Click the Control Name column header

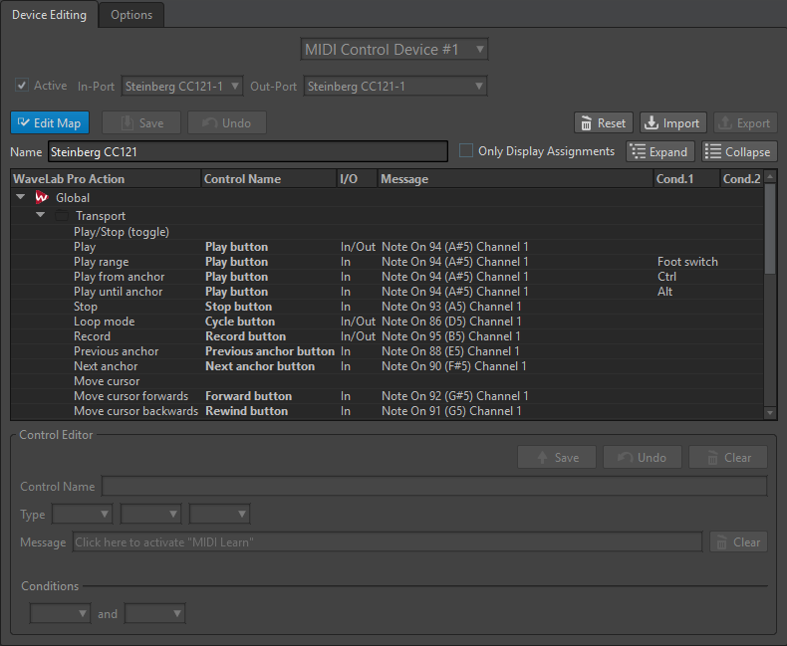242,179
